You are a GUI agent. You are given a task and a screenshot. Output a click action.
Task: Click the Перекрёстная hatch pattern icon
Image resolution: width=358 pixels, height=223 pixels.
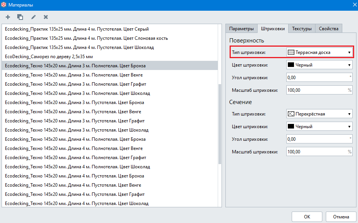tap(291, 114)
